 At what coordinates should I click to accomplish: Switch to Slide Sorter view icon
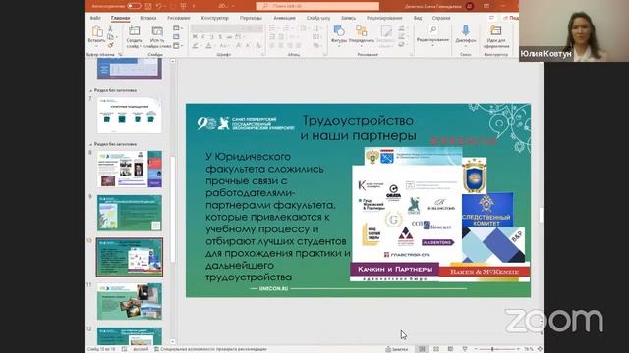click(436, 349)
